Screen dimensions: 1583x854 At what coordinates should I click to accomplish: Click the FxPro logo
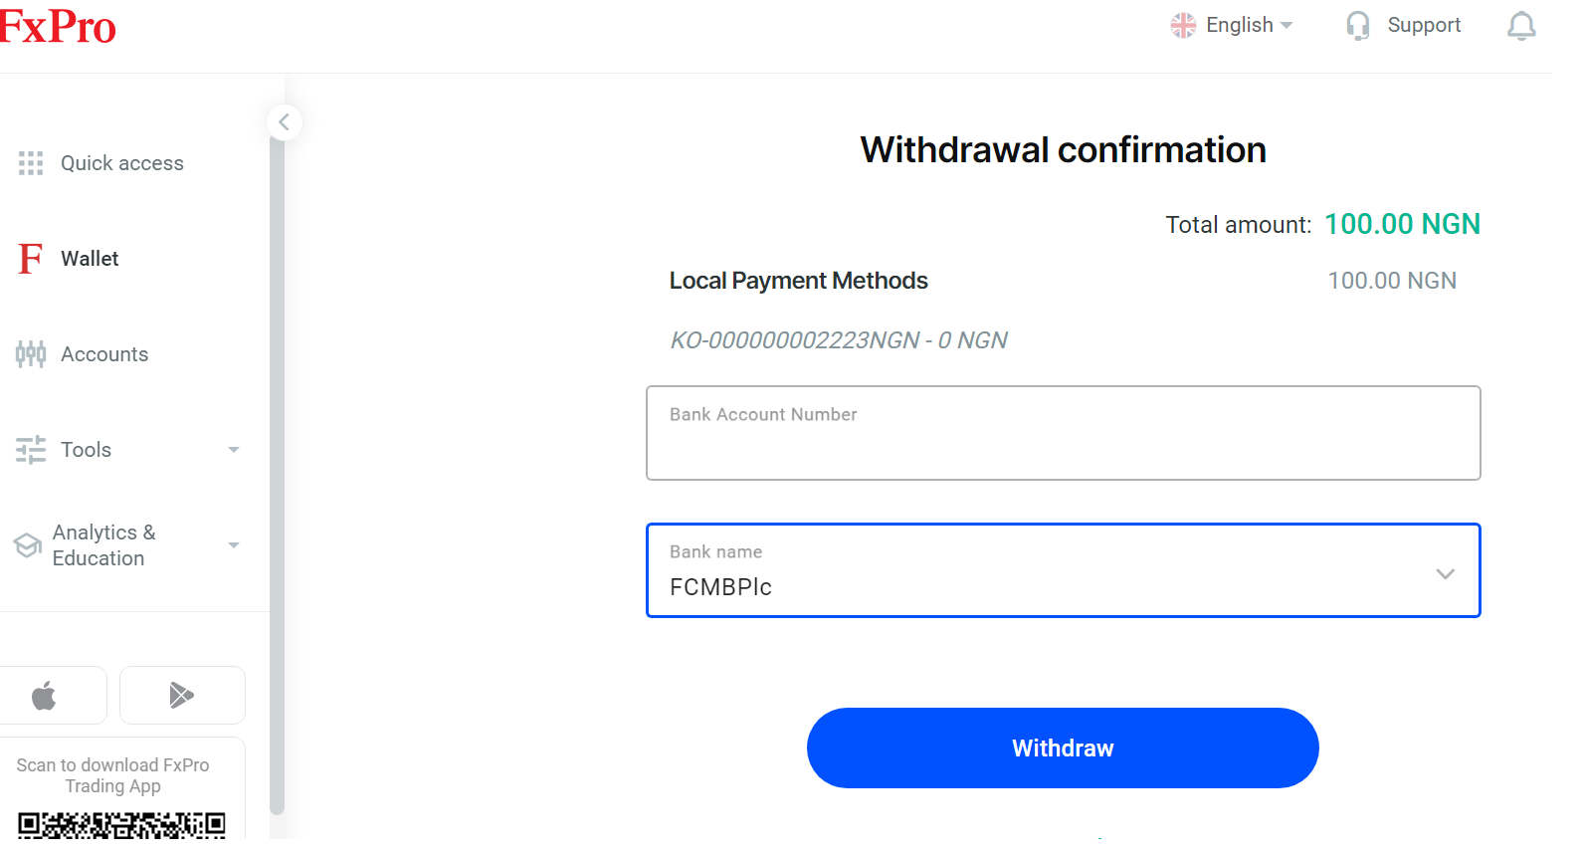58,26
